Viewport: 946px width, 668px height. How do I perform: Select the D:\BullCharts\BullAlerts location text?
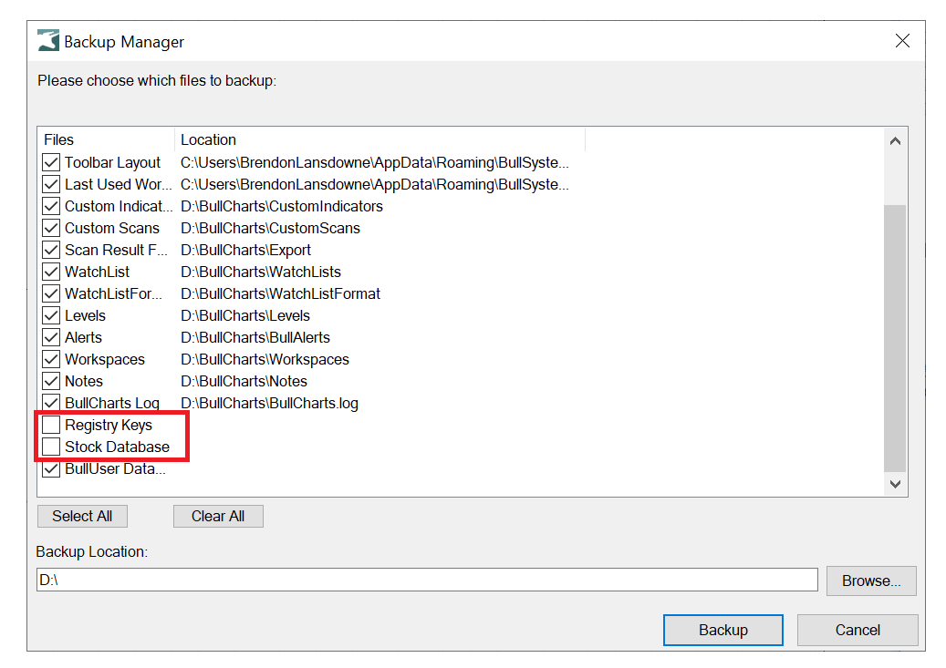coord(255,337)
